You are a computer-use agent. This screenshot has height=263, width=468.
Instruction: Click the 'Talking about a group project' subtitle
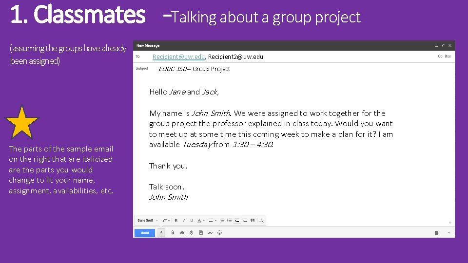click(266, 18)
